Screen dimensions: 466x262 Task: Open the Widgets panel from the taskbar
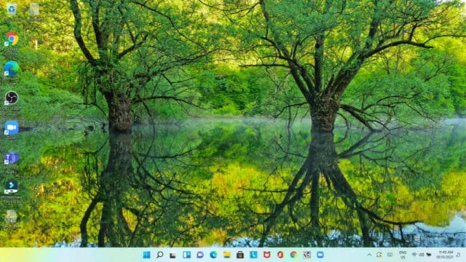coord(186,255)
